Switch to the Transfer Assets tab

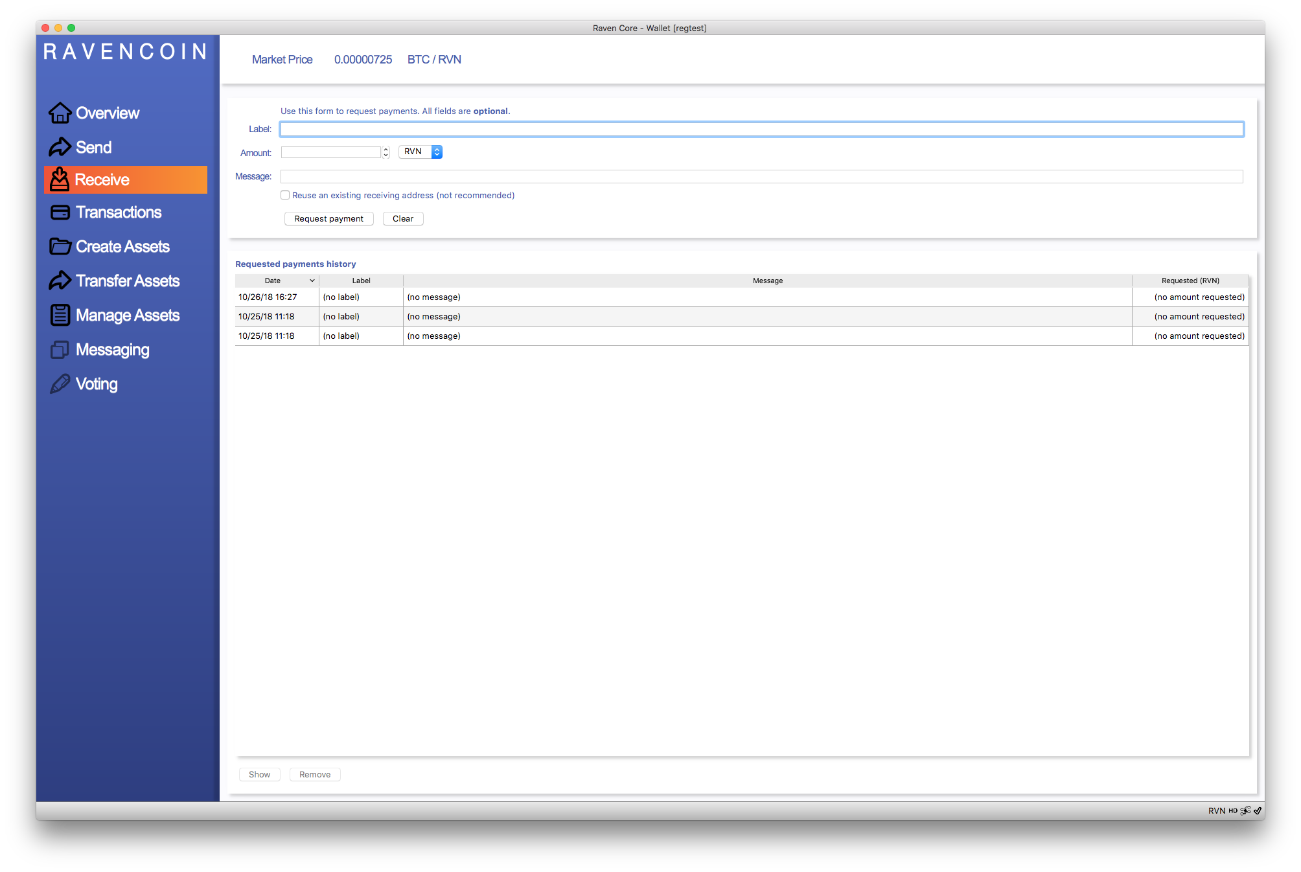126,281
